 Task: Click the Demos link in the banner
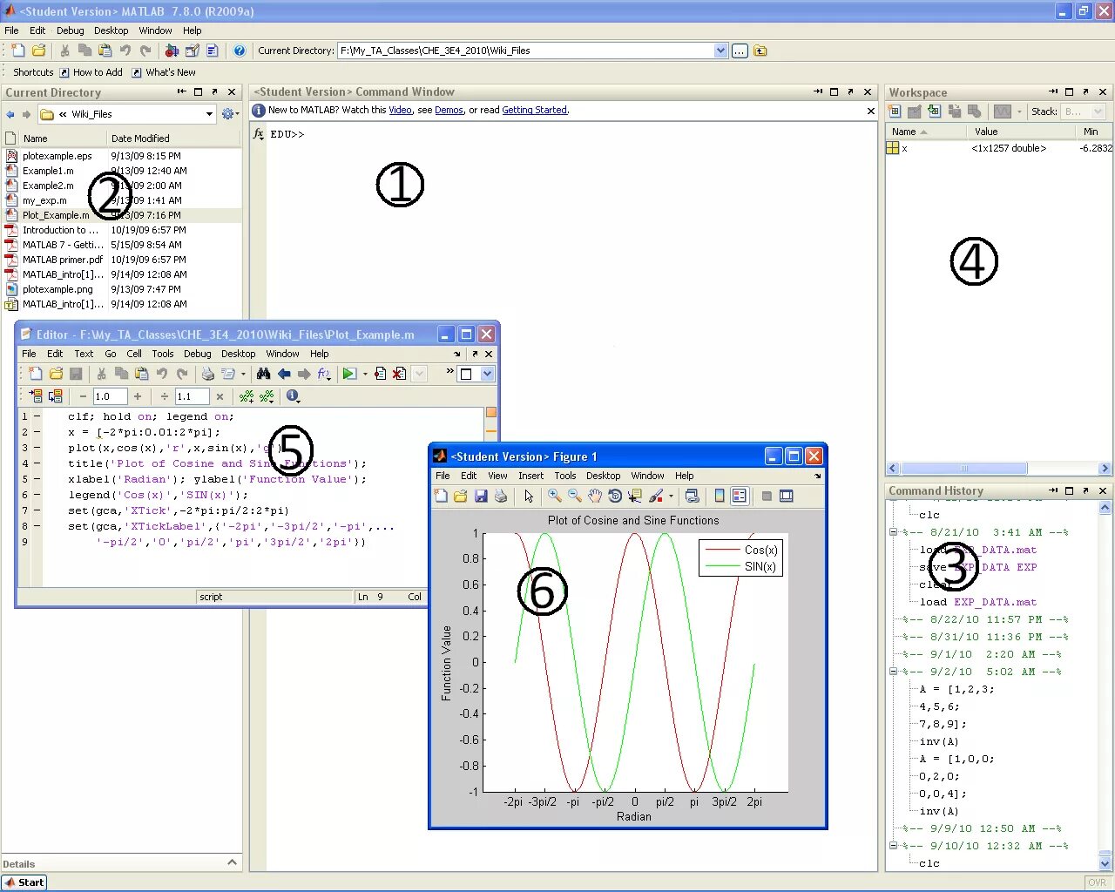(449, 110)
